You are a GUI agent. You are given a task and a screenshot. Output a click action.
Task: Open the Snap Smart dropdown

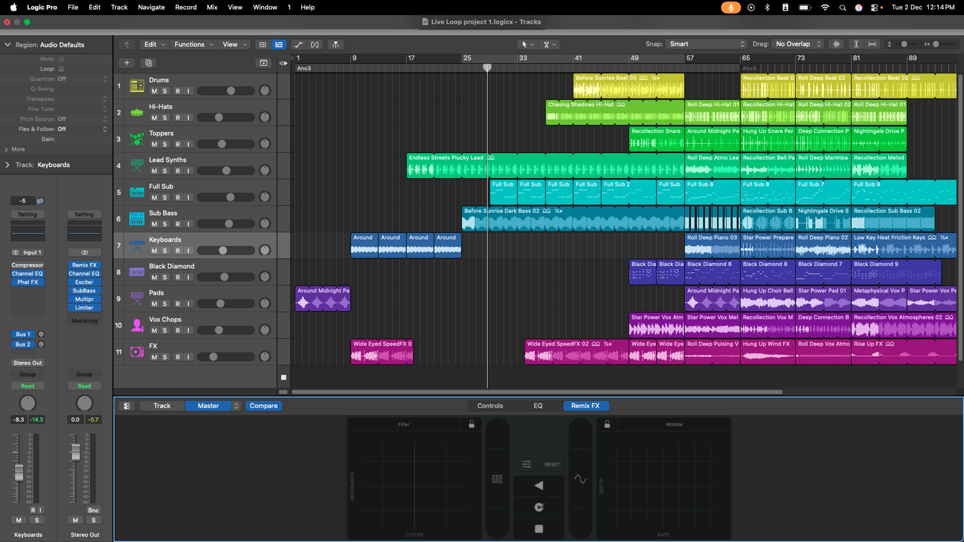tap(706, 44)
